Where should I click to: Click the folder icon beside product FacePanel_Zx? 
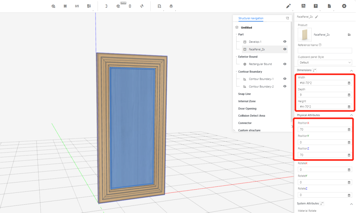click(x=349, y=35)
